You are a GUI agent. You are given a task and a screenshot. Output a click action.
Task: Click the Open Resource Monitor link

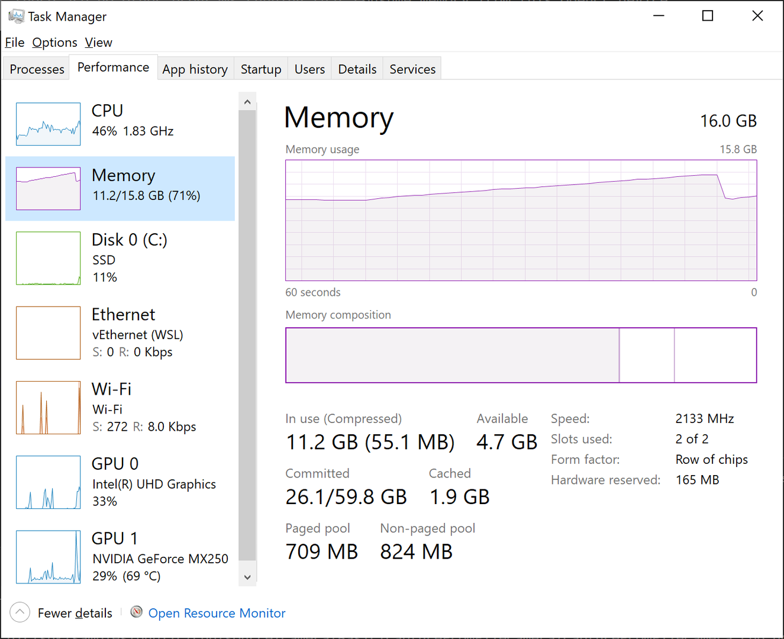[x=217, y=614]
